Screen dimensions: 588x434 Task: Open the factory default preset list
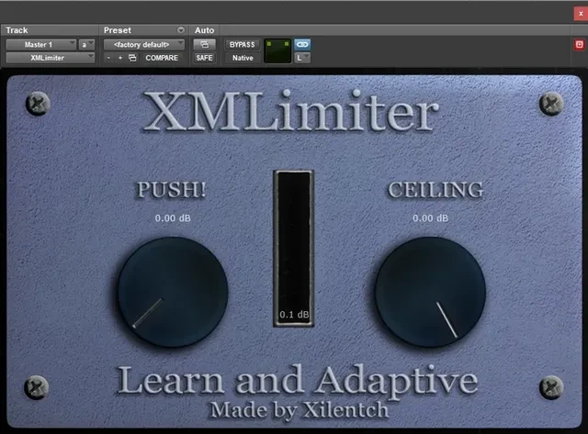(143, 43)
